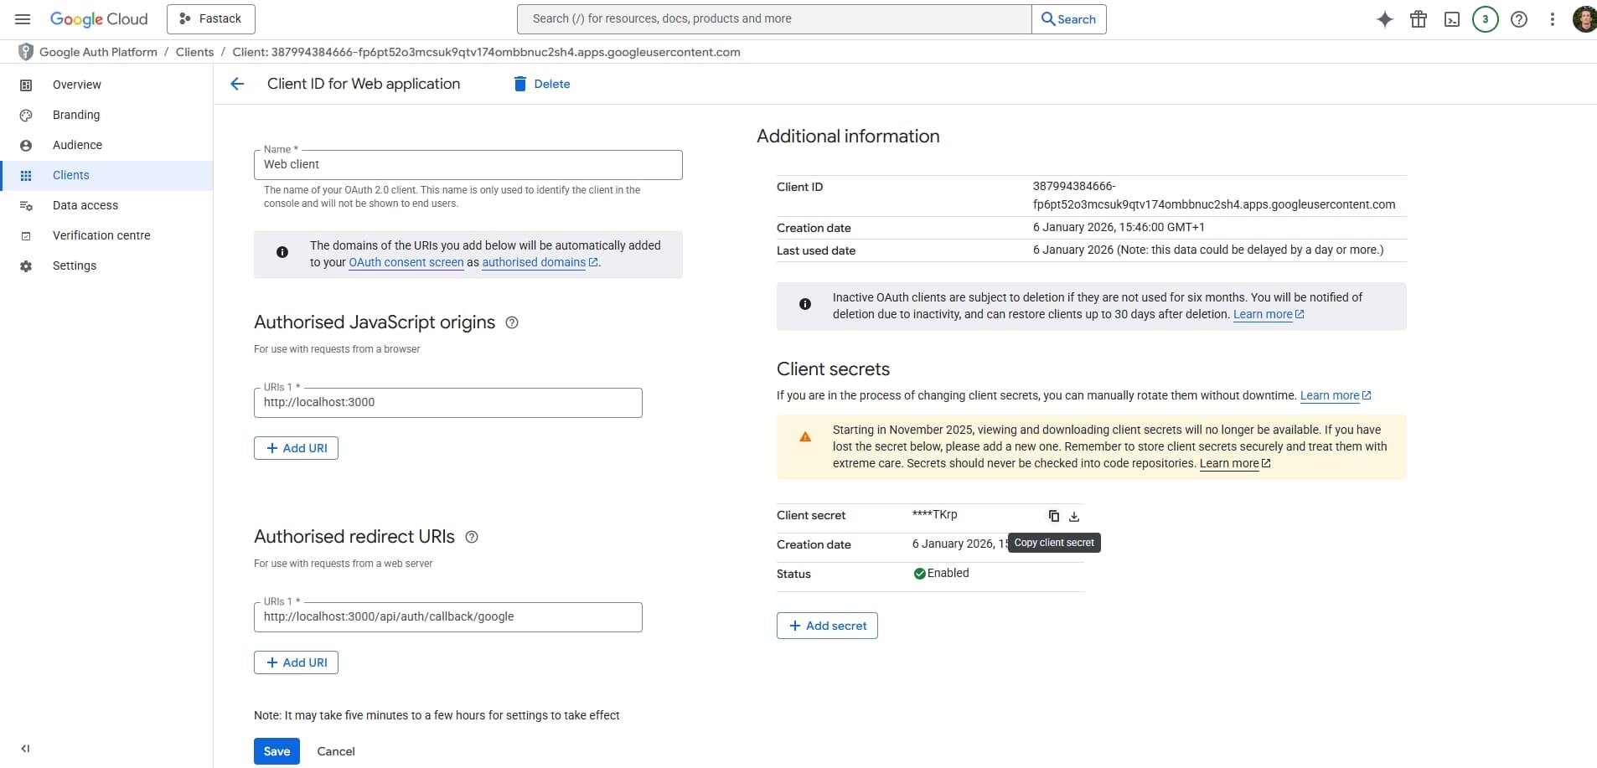Viewport: 1597px width, 768px height.
Task: Click Google Auth Platform shield icon
Action: [x=26, y=52]
